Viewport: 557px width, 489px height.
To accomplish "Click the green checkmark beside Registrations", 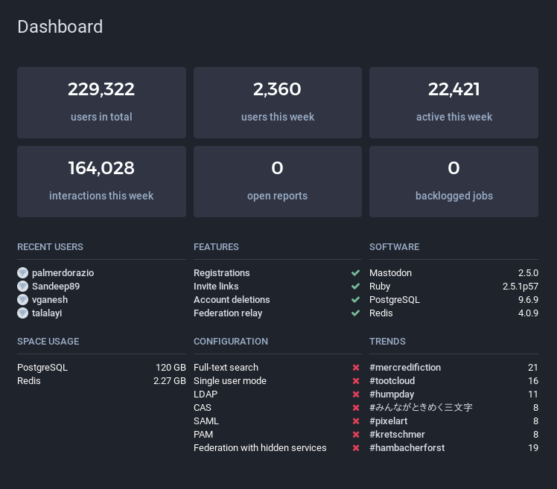I will pos(356,272).
